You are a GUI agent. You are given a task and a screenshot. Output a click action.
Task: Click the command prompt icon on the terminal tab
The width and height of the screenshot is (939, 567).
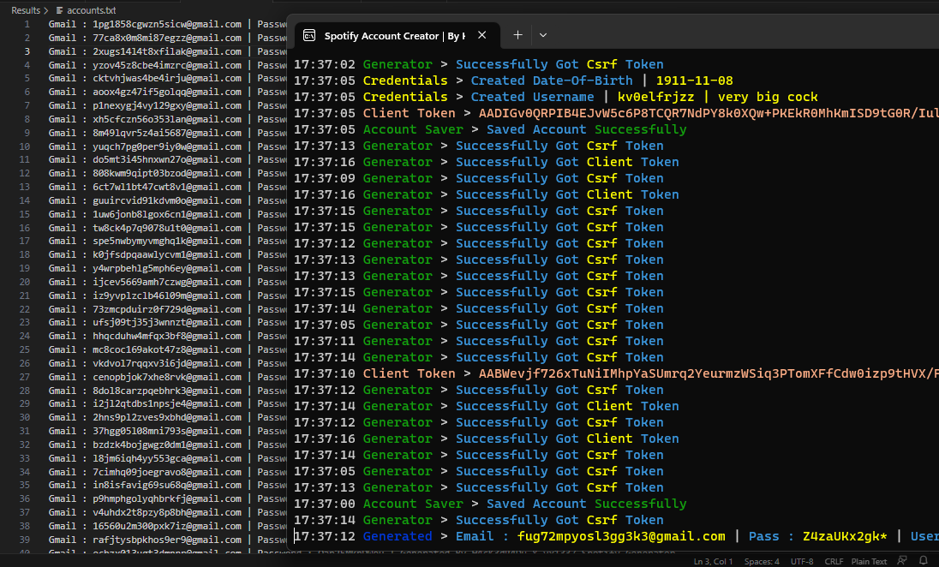(x=309, y=35)
